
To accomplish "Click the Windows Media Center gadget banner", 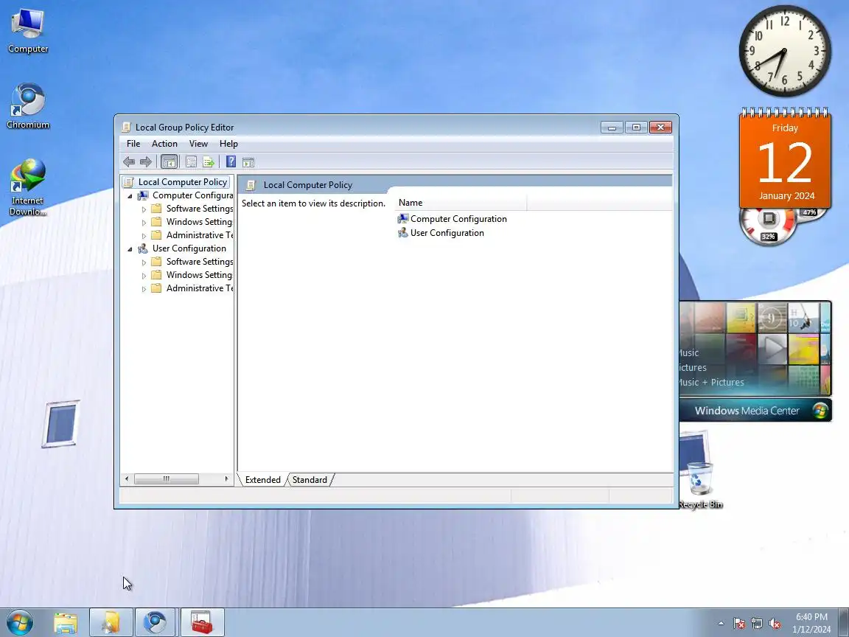I will [755, 411].
